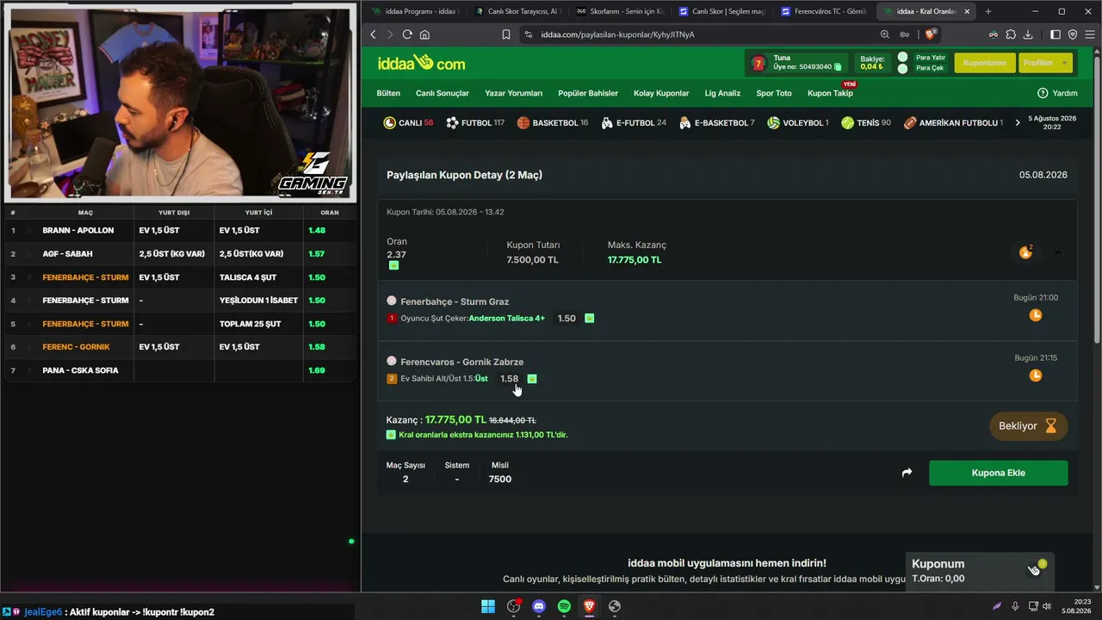Open the browser extensions puzzle icon
Viewport: 1102px width, 620px height.
1011,34
